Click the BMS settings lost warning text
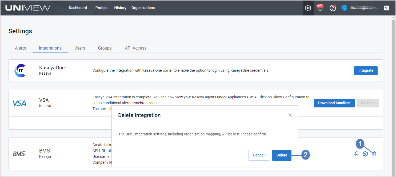 coord(193,134)
